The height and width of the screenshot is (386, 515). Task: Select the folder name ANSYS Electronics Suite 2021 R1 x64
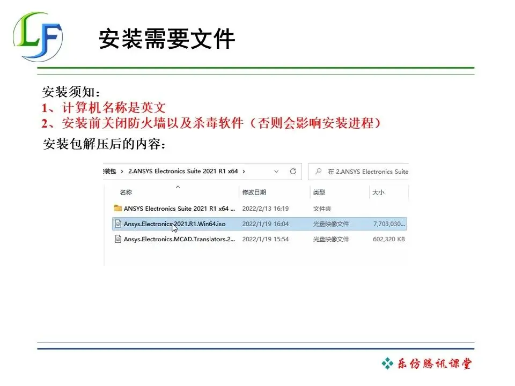(x=179, y=209)
